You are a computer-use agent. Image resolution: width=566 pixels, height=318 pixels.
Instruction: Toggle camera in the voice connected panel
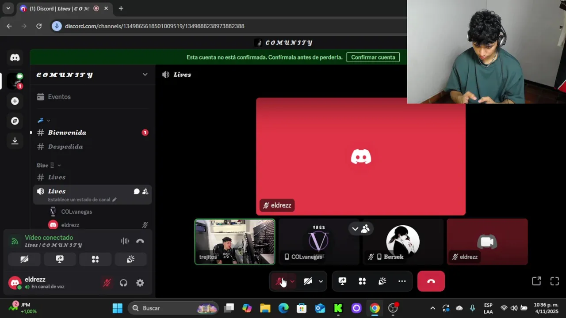[x=24, y=259]
